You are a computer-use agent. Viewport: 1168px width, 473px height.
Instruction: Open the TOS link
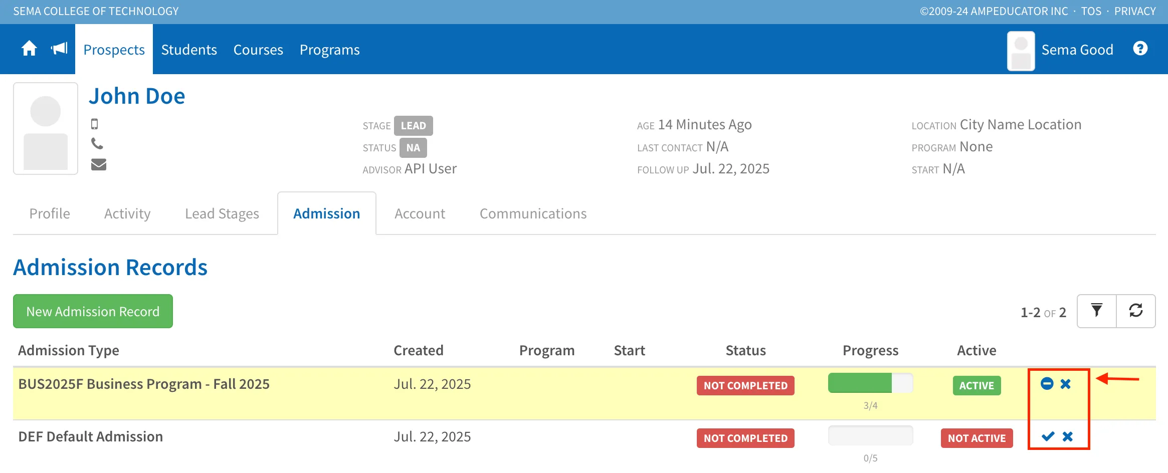tap(1091, 11)
